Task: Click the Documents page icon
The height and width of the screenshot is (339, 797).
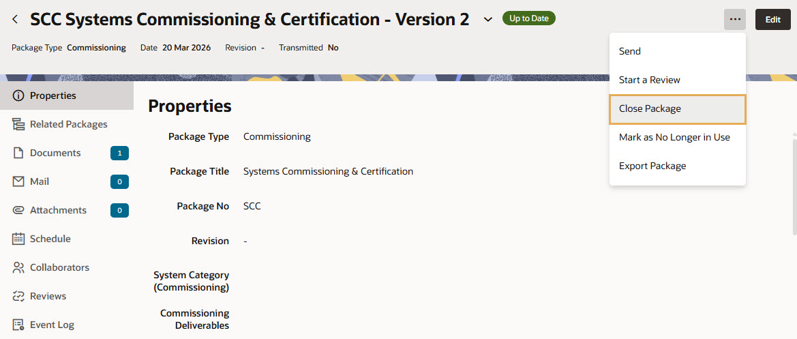Action: point(18,153)
